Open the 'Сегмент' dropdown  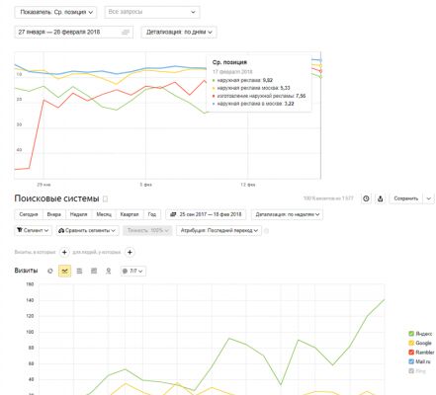(x=33, y=230)
